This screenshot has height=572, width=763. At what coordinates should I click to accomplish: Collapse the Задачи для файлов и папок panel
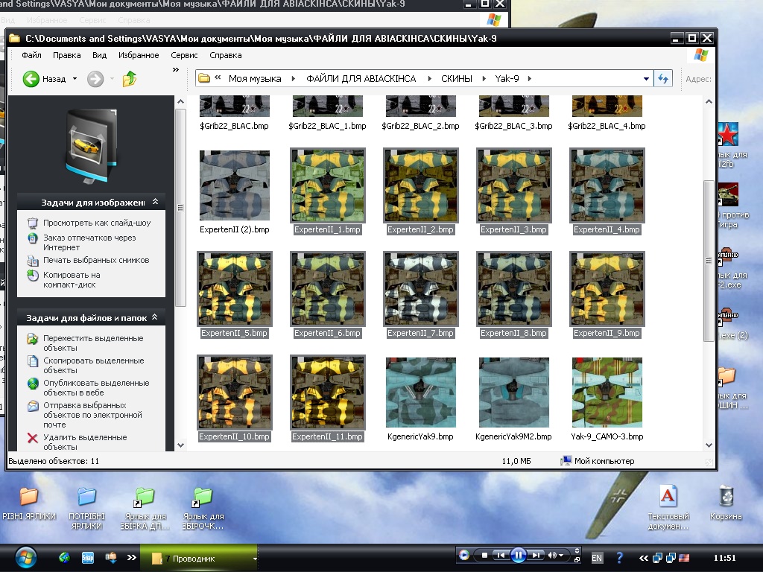tap(155, 317)
